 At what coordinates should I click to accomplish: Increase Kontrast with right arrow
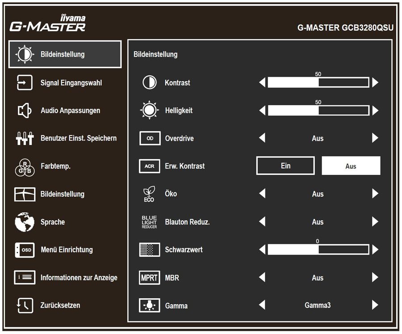coord(375,82)
